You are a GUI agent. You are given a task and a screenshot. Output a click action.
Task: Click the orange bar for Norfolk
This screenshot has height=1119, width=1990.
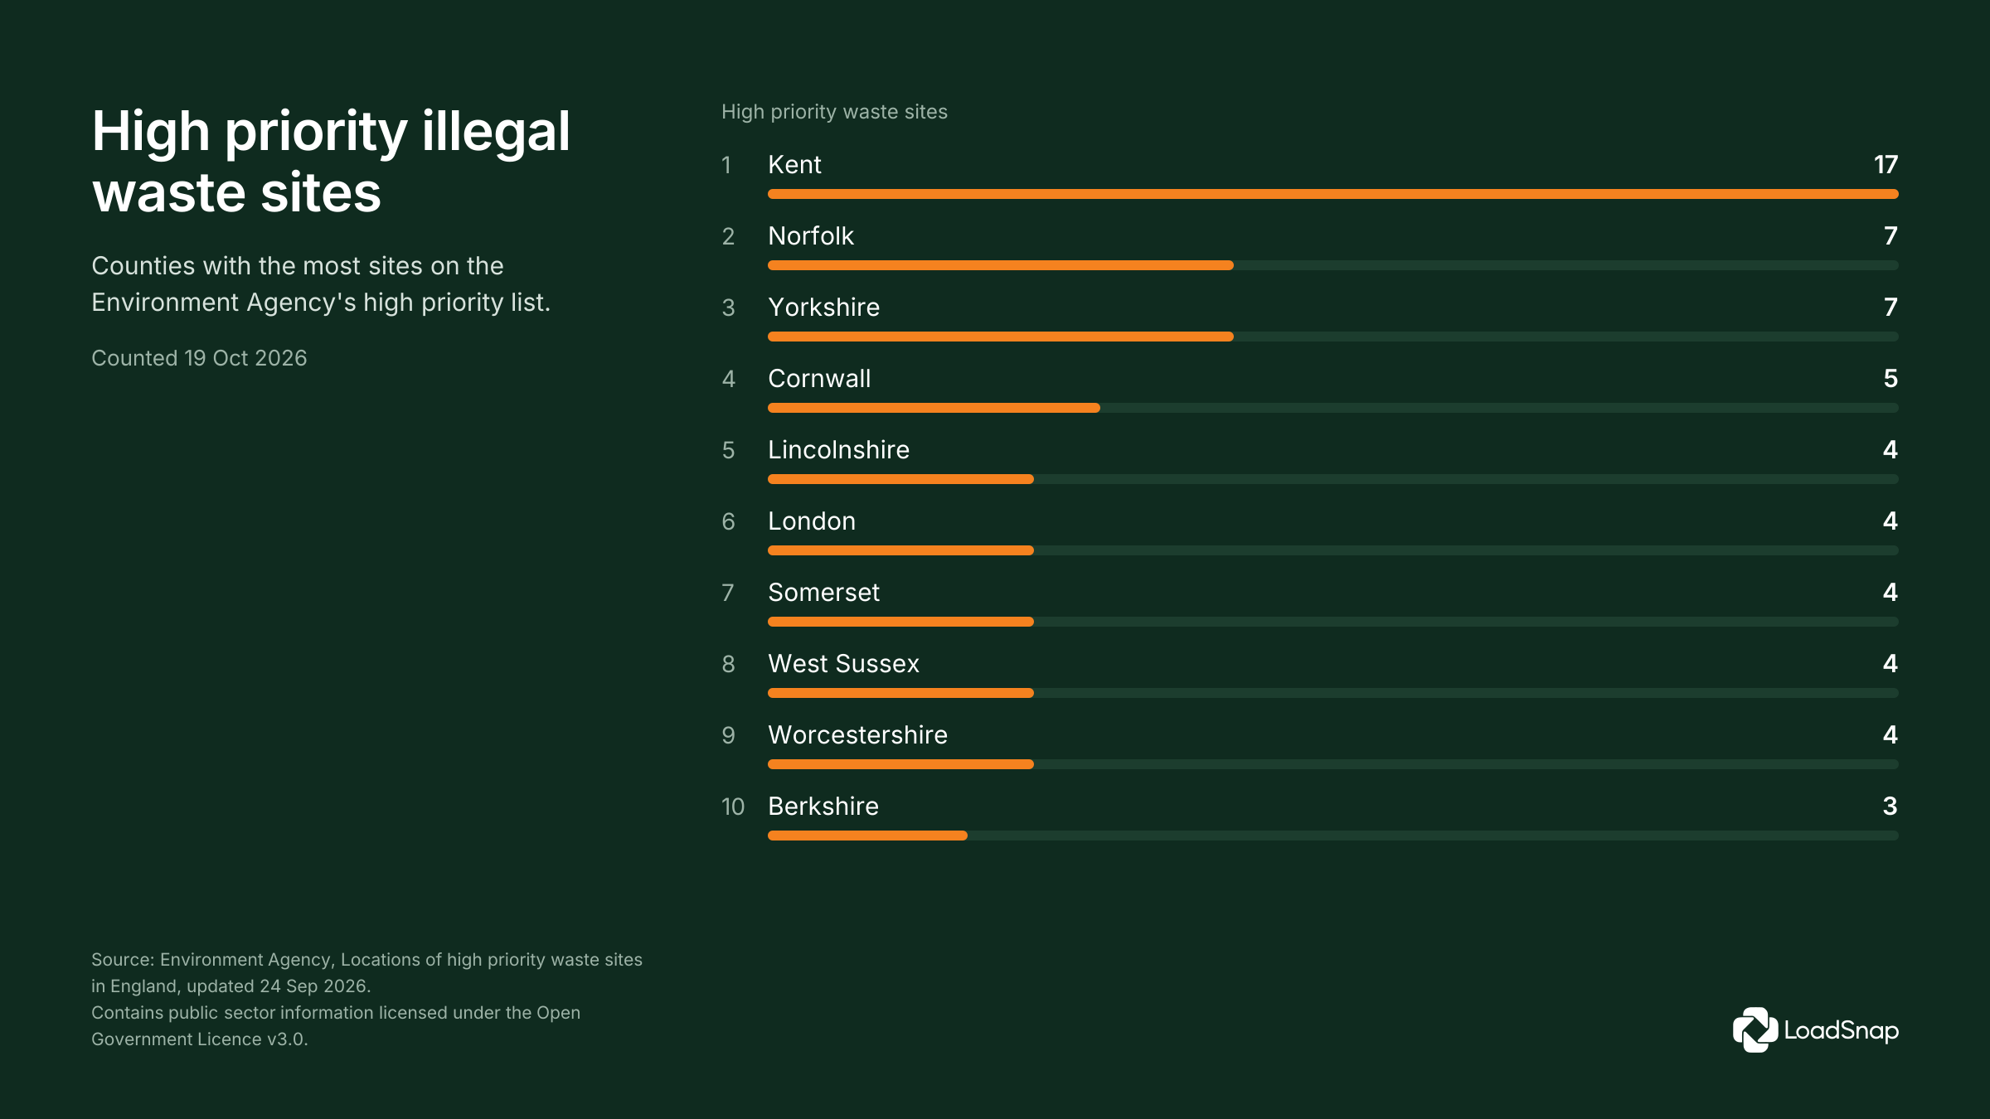[x=1001, y=265]
